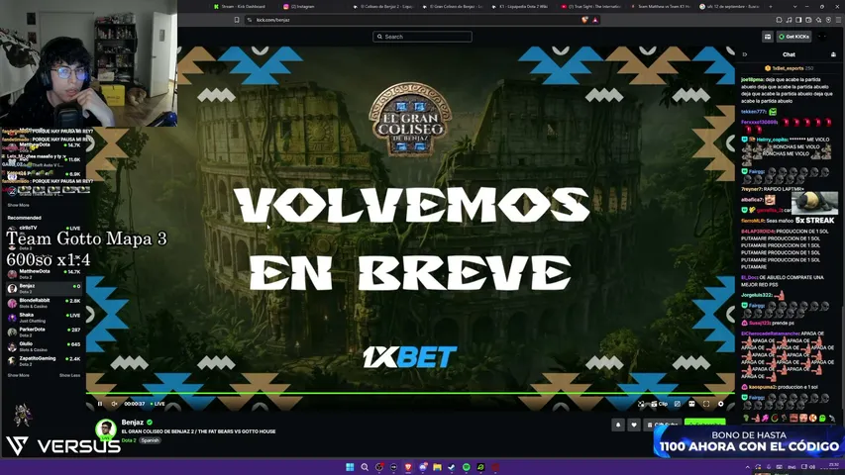Open Steam from the taskbar

point(452,467)
